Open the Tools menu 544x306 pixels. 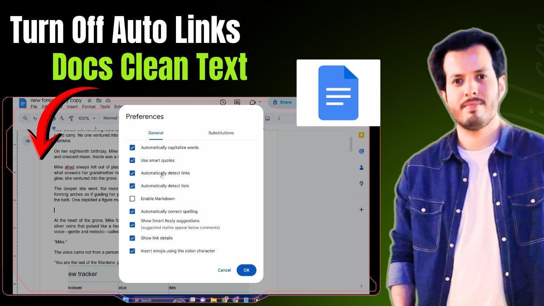tap(105, 107)
